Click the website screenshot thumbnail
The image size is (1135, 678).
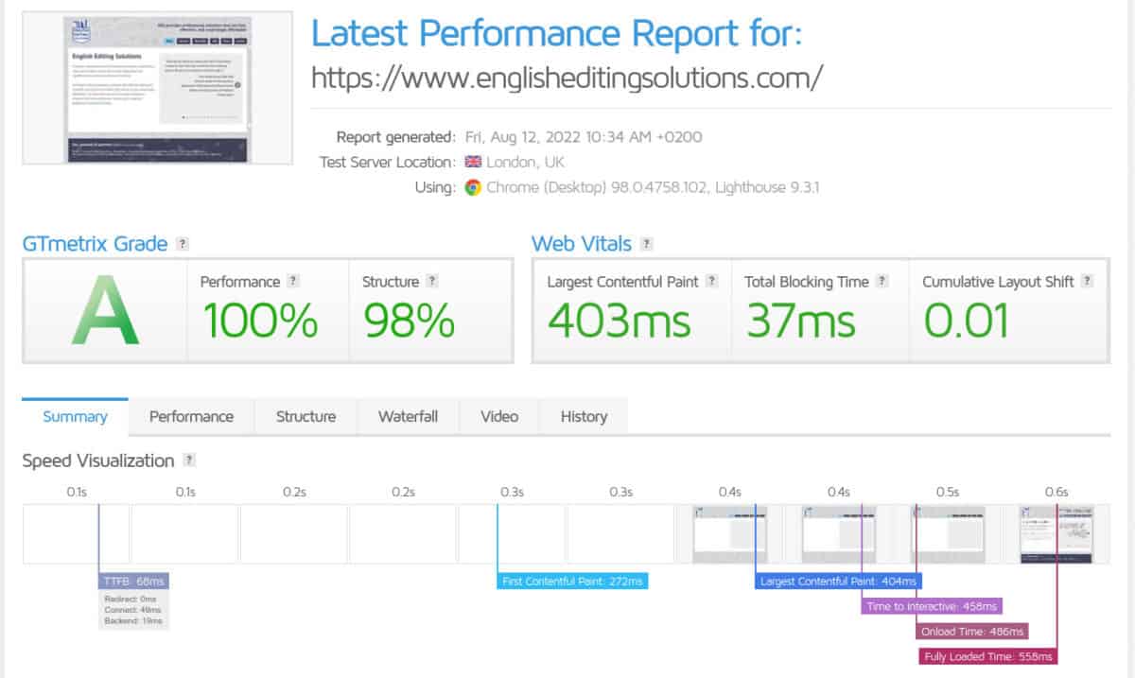158,88
